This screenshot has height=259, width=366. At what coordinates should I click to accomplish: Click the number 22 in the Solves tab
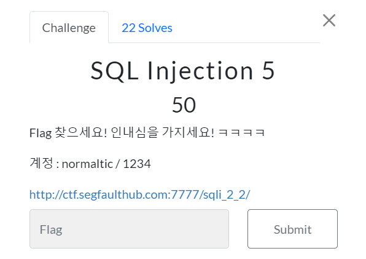pos(128,28)
